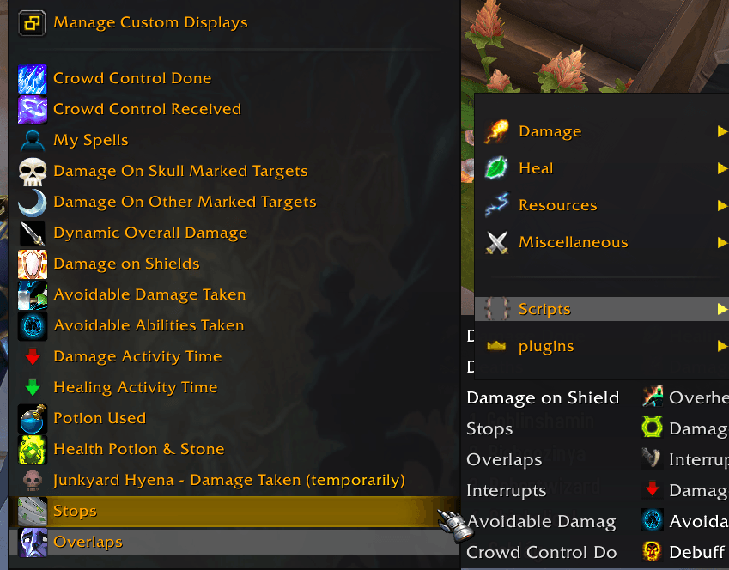Select the Overlaps script entry
This screenshot has width=729, height=570.
pos(234,543)
